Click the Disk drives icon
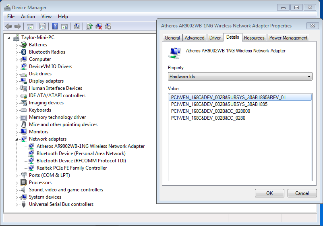 click(x=24, y=74)
